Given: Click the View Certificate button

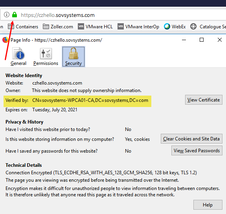Looking at the screenshot, I should pos(204,100).
